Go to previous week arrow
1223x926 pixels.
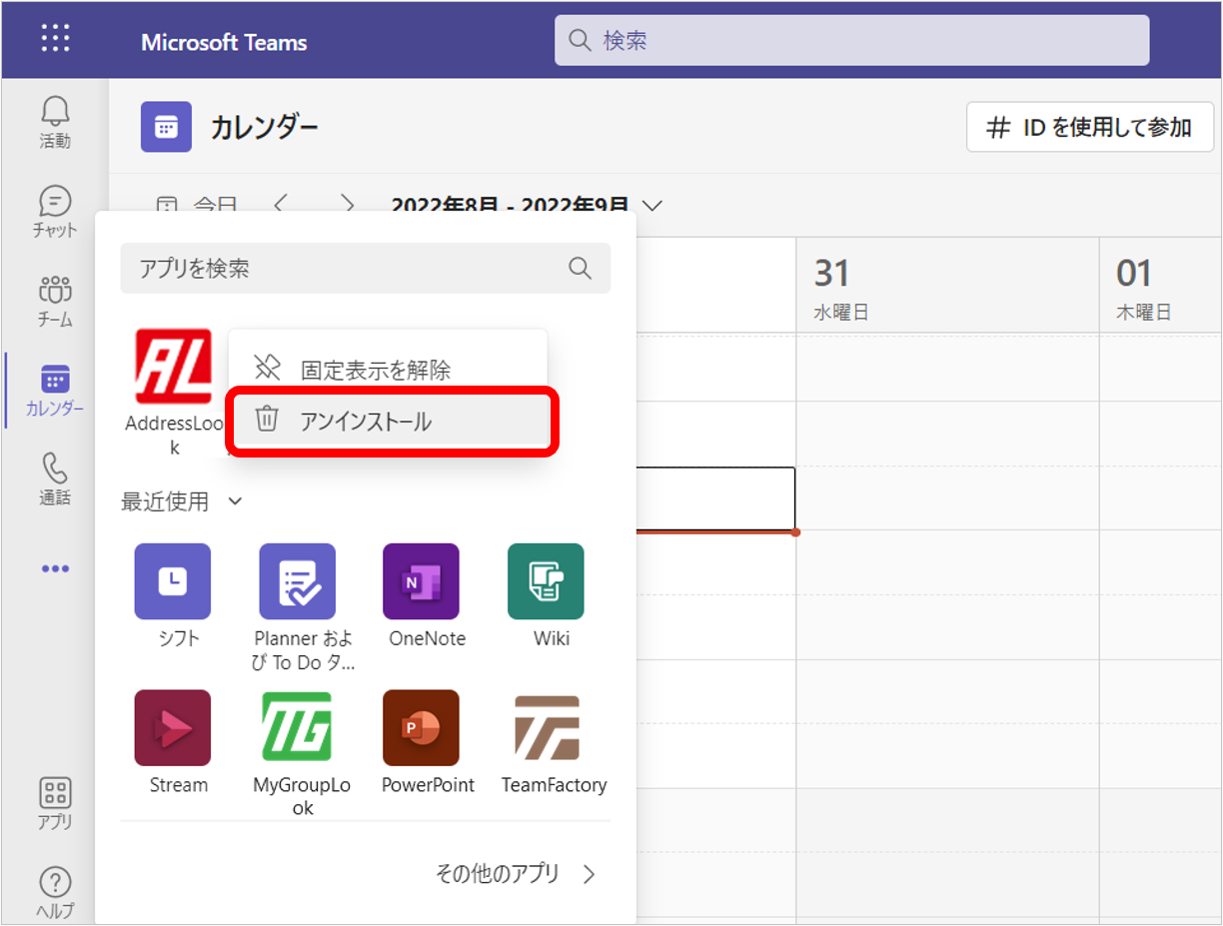[280, 205]
